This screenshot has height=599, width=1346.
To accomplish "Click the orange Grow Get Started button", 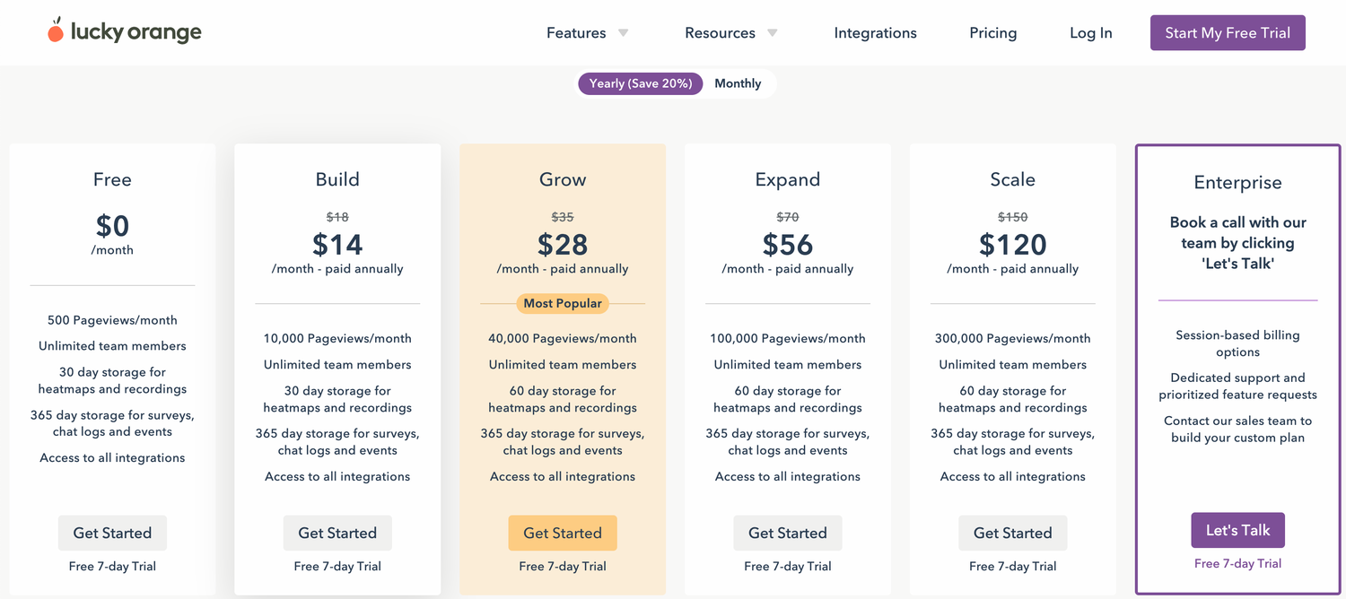I will (563, 533).
